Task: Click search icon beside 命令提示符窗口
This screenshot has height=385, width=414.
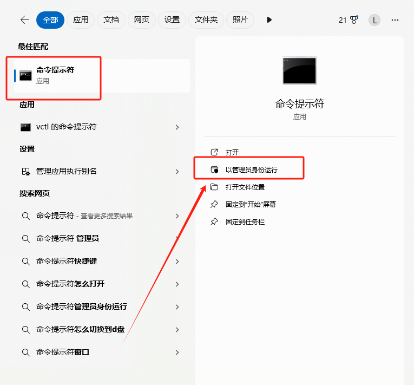Action: click(25, 352)
